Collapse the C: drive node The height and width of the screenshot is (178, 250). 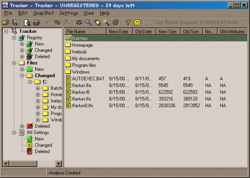pyautogui.click(x=30, y=82)
